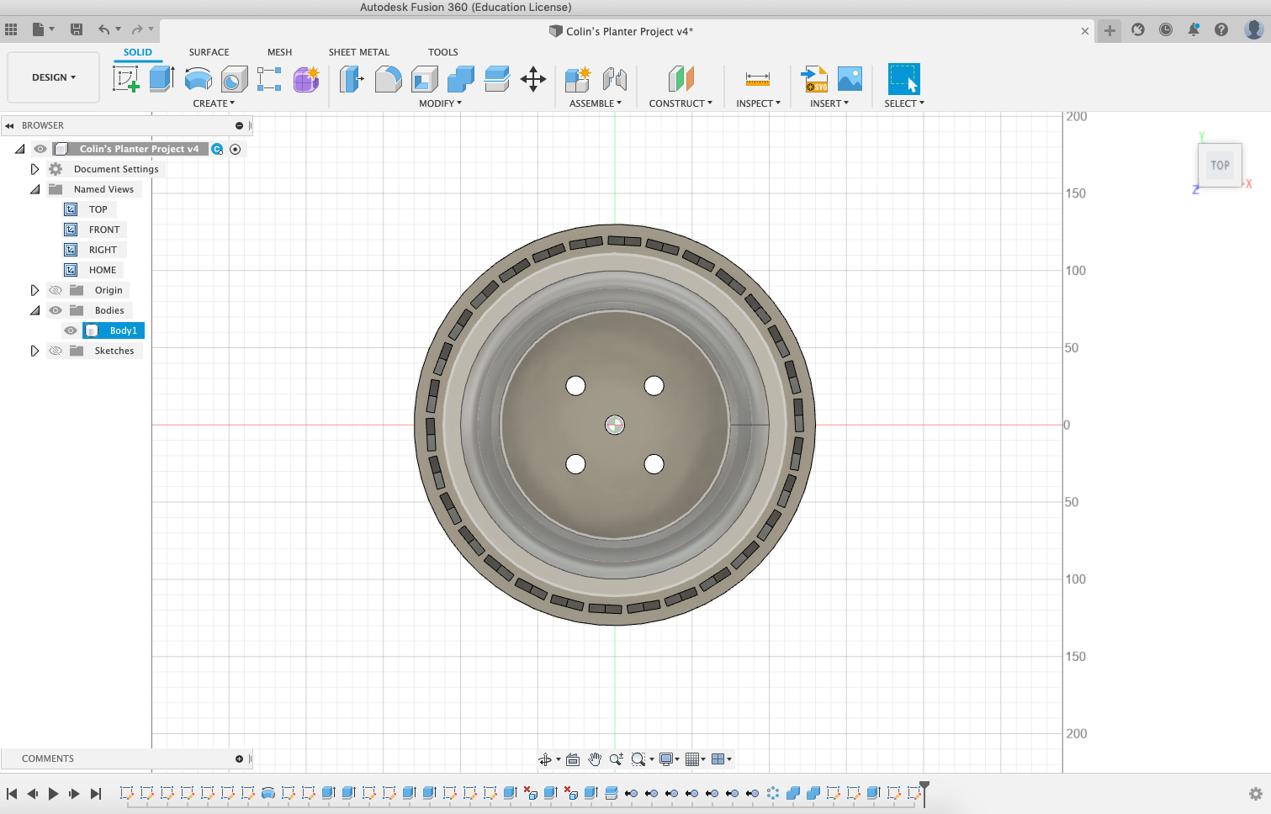Select the Shell tool
Image resolution: width=1271 pixels, height=814 pixels.
424,78
